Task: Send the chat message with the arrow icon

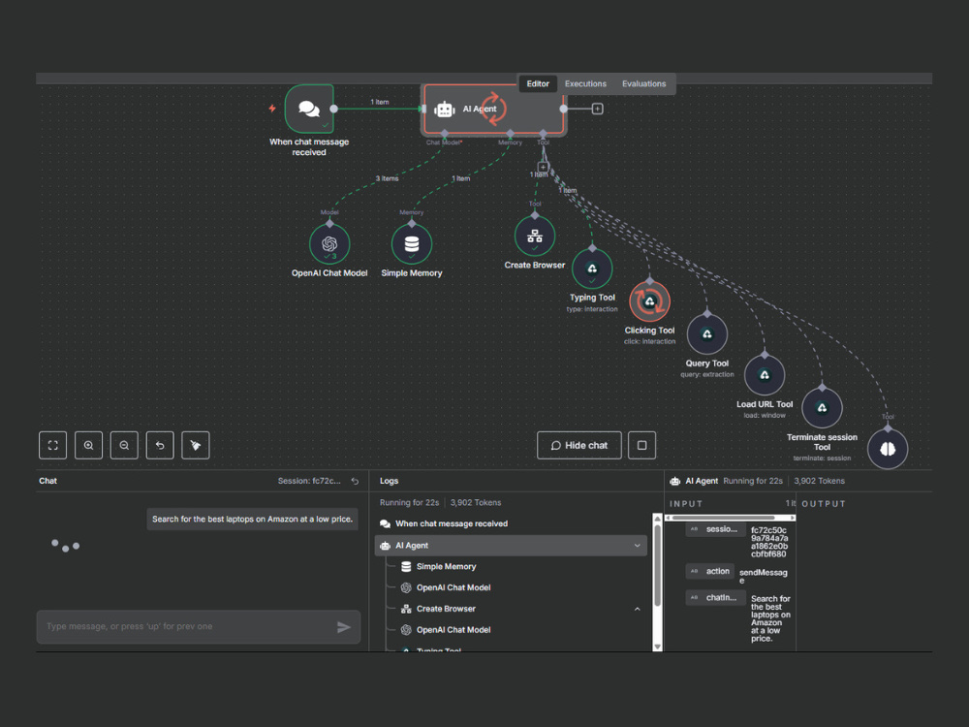Action: (x=344, y=627)
